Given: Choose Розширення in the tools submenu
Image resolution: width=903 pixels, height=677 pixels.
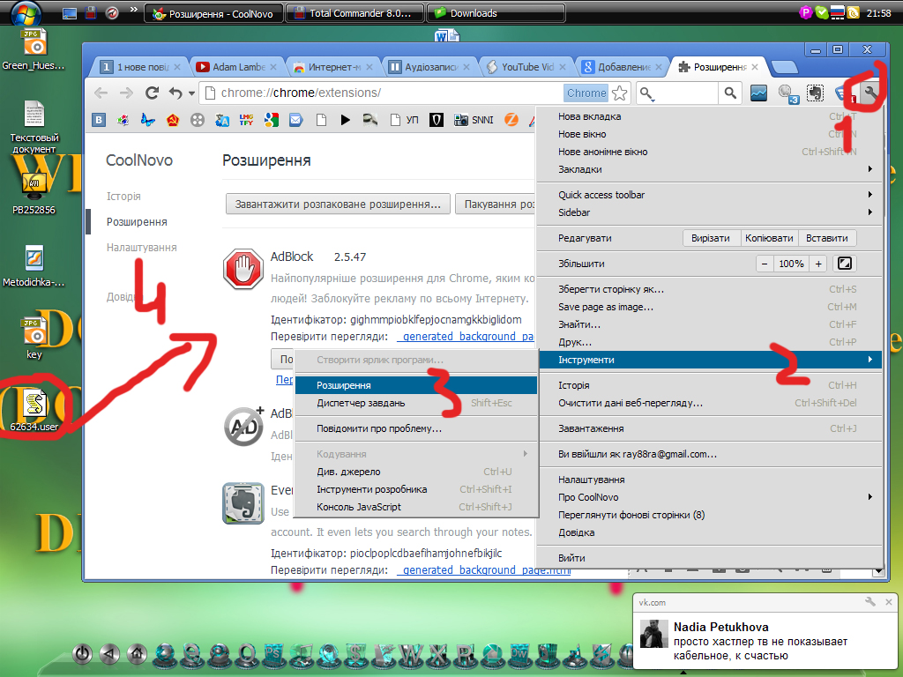Looking at the screenshot, I should 416,385.
